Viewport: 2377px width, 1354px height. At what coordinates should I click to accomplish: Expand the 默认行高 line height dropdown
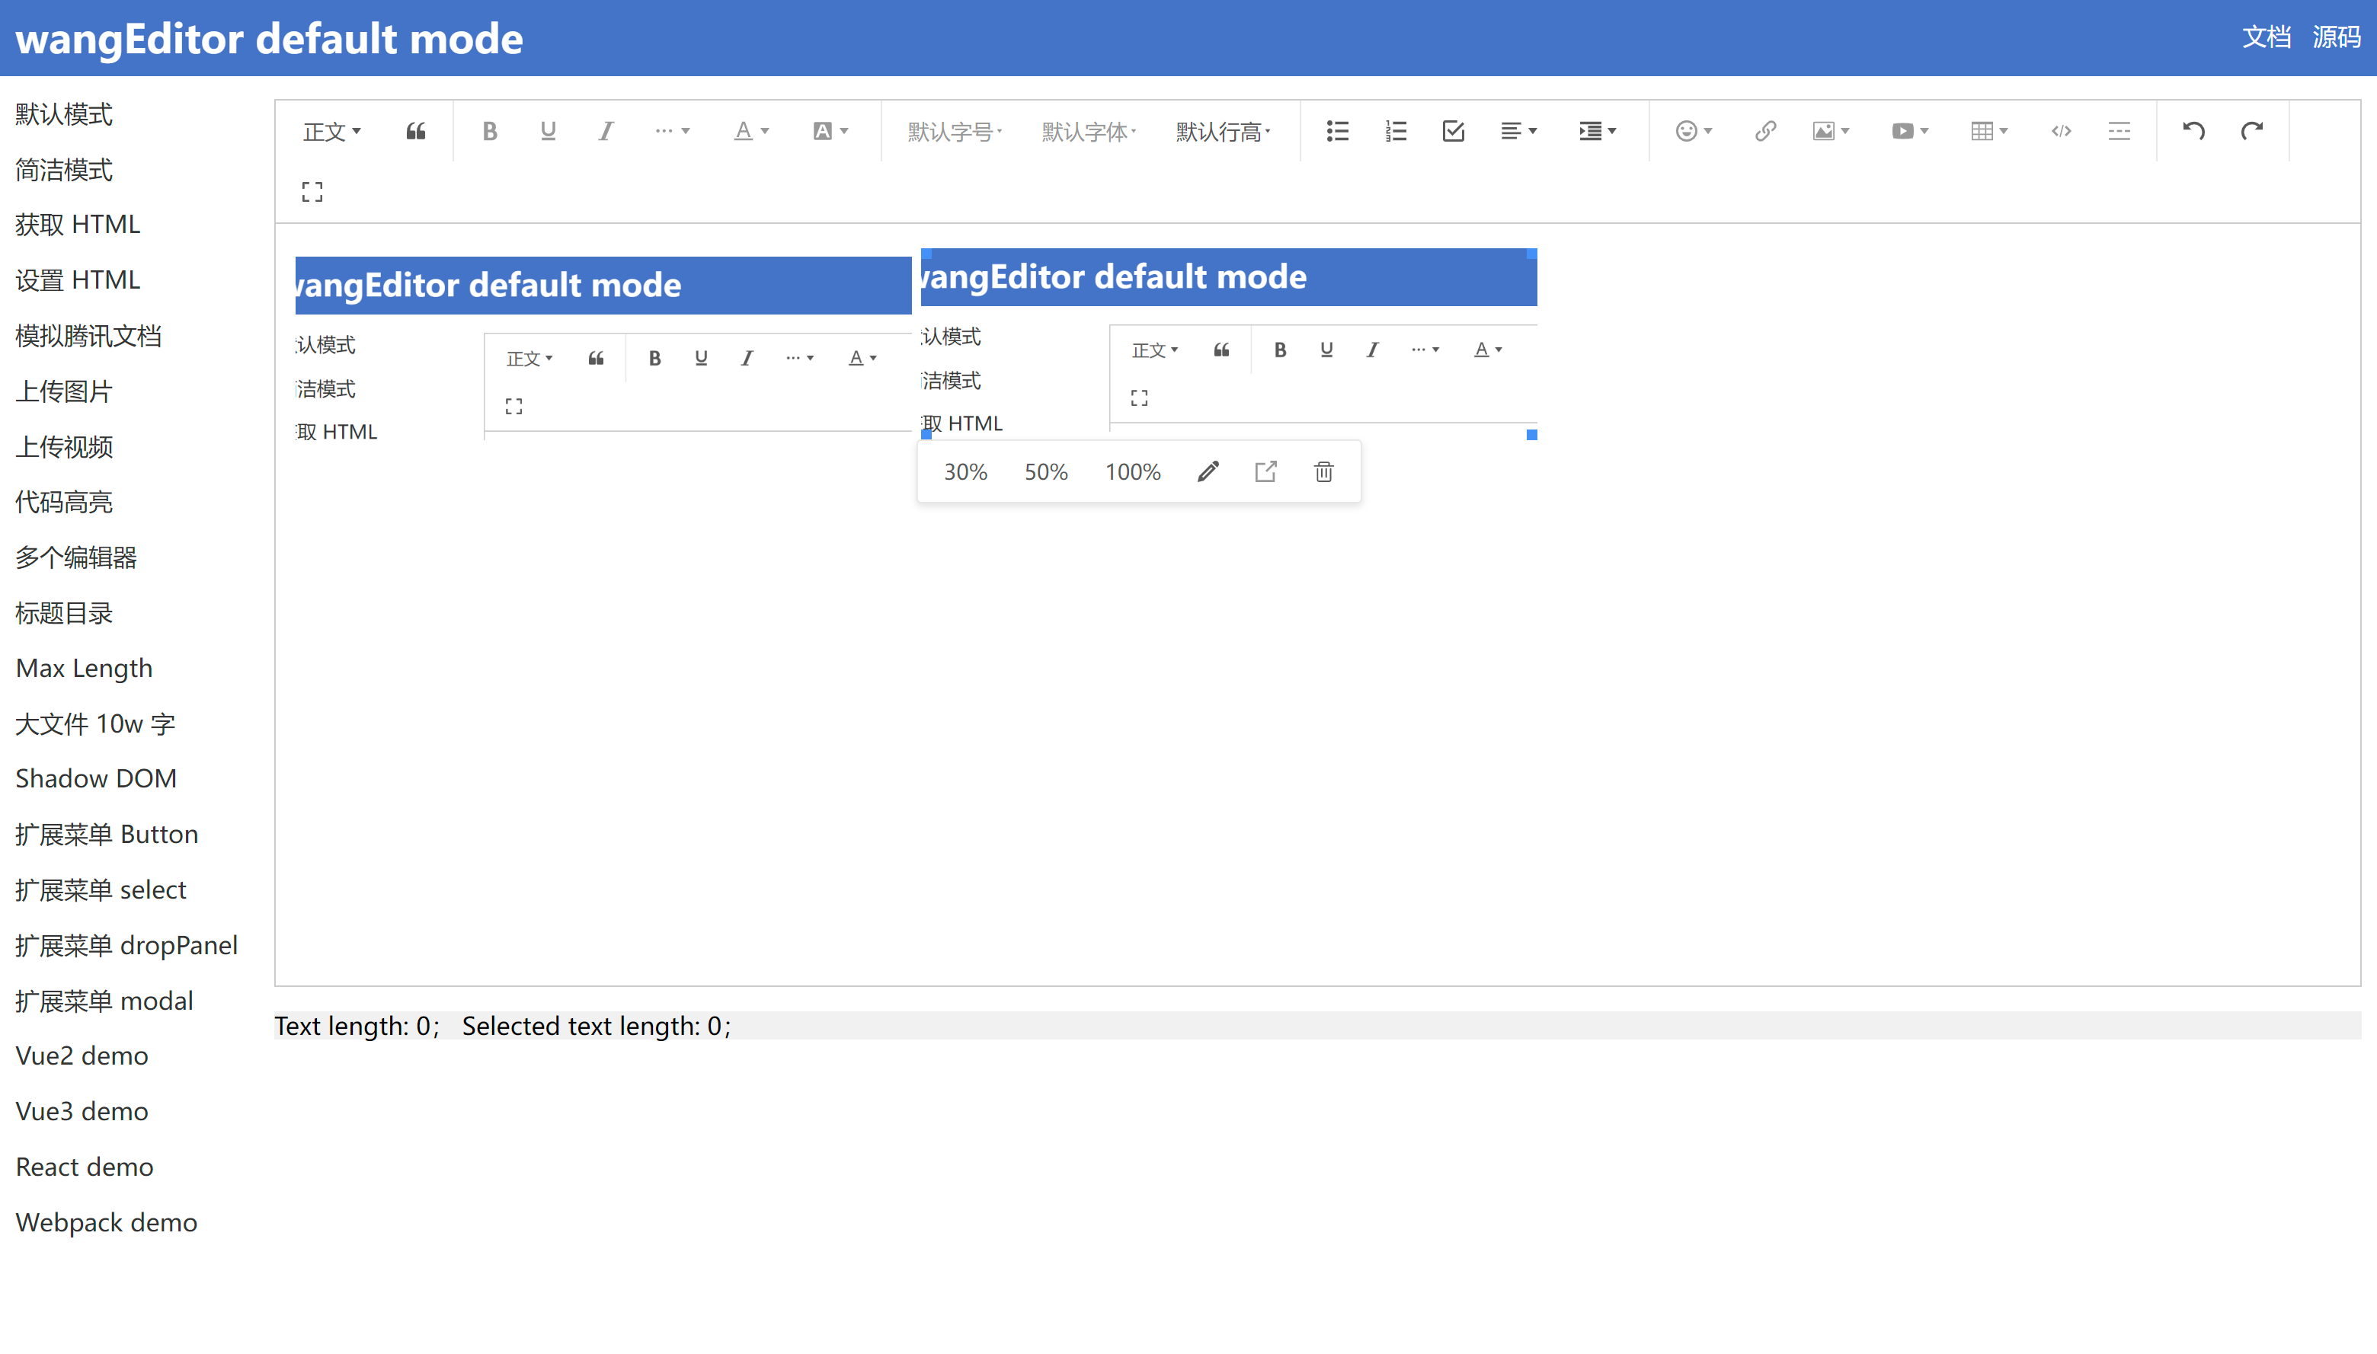1223,131
